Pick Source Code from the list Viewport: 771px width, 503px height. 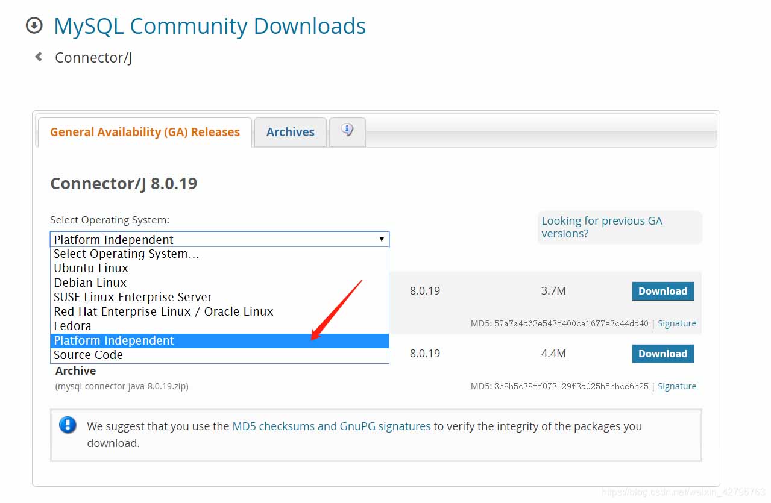88,355
